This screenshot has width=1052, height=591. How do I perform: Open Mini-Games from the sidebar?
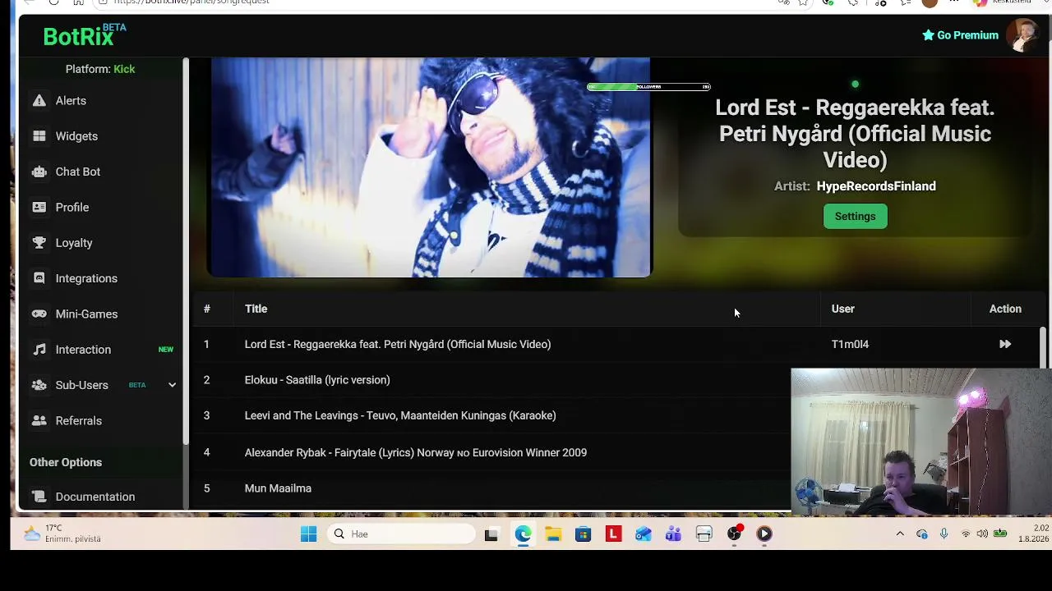pos(86,314)
